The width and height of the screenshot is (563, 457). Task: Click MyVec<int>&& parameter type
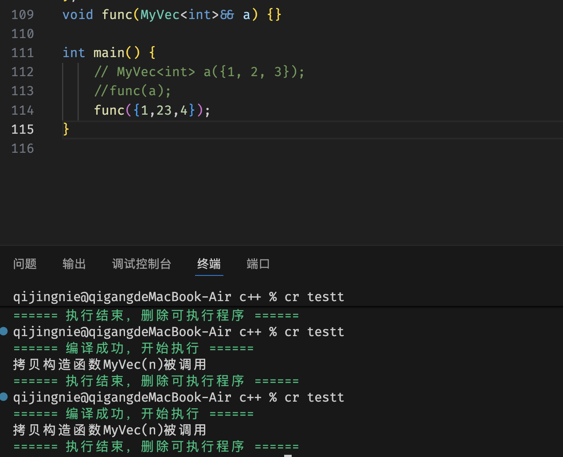tap(187, 15)
